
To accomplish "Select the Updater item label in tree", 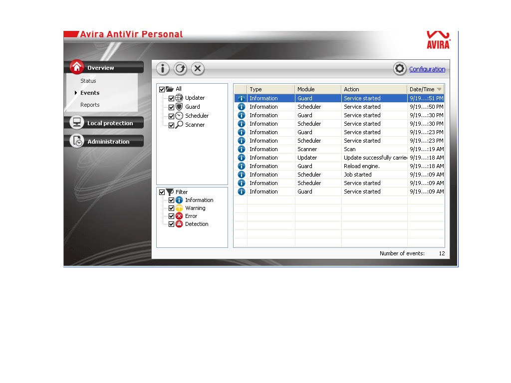I will (x=195, y=98).
